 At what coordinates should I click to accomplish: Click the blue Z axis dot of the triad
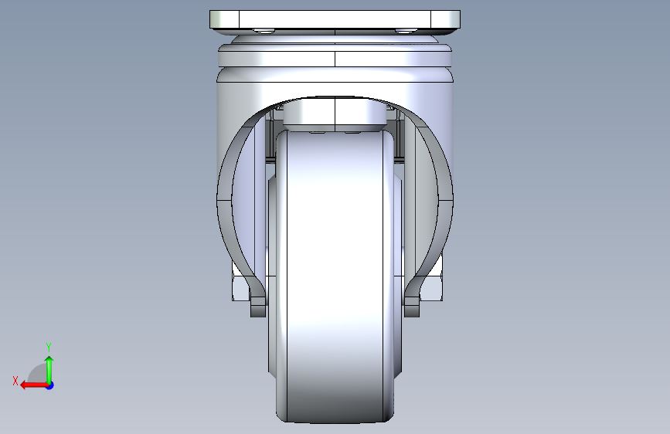[50, 385]
